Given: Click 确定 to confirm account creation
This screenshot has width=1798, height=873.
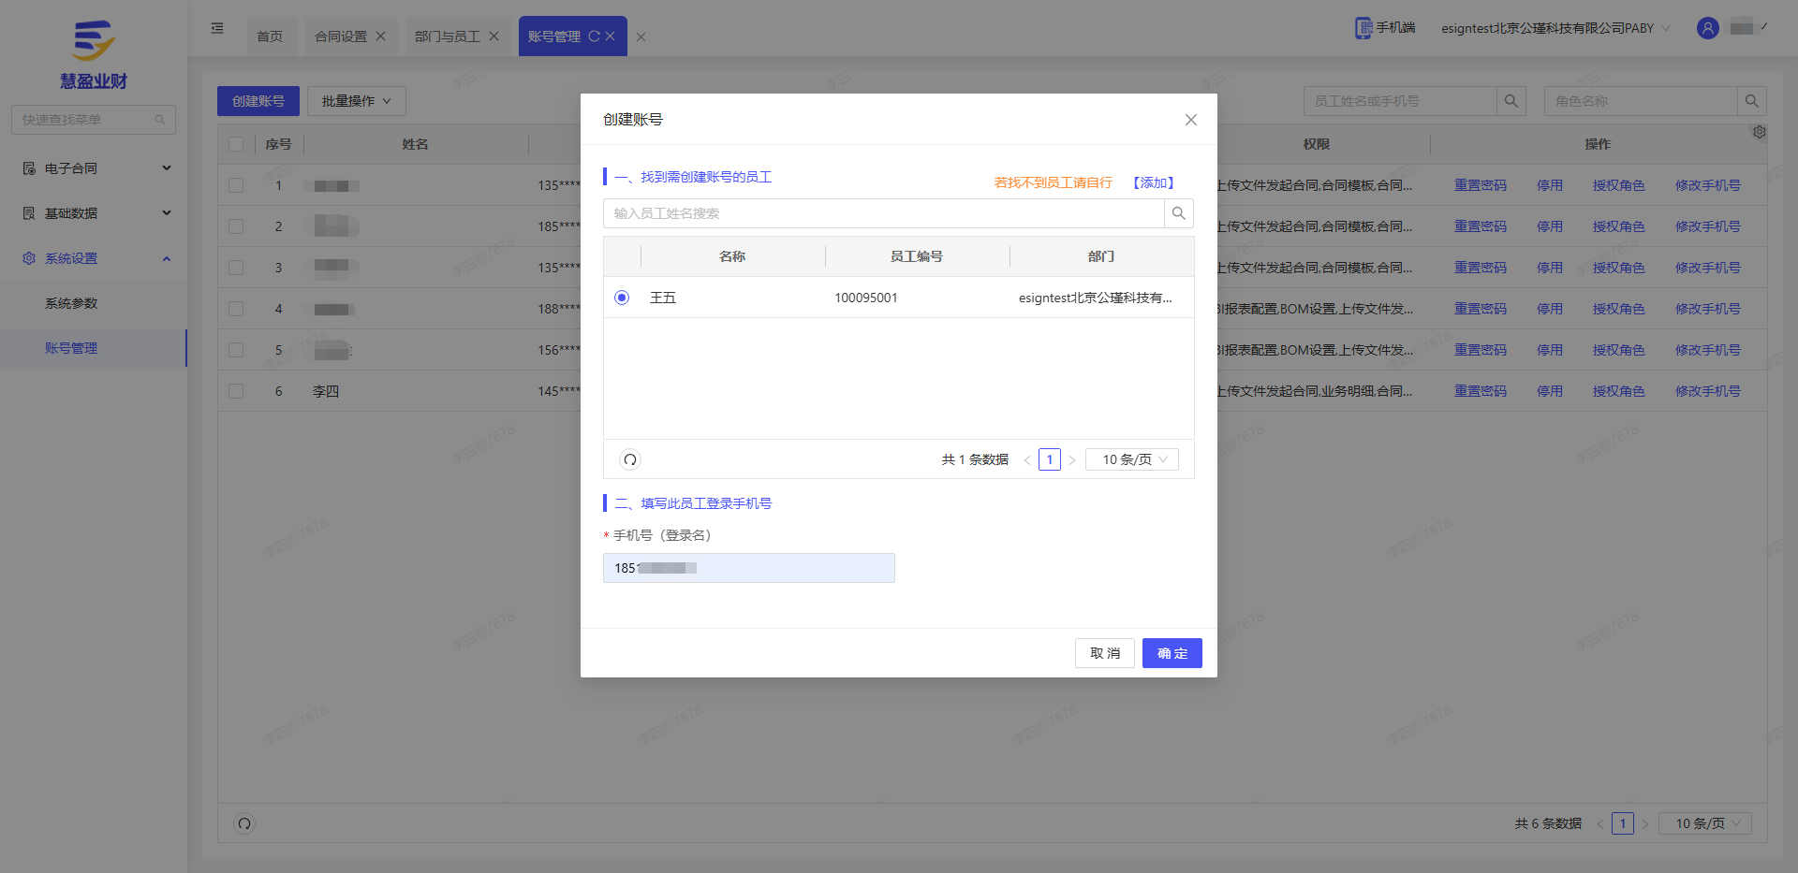Looking at the screenshot, I should coord(1172,653).
